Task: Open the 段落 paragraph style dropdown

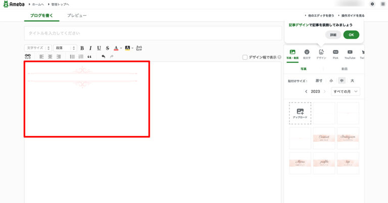Action: (x=65, y=48)
